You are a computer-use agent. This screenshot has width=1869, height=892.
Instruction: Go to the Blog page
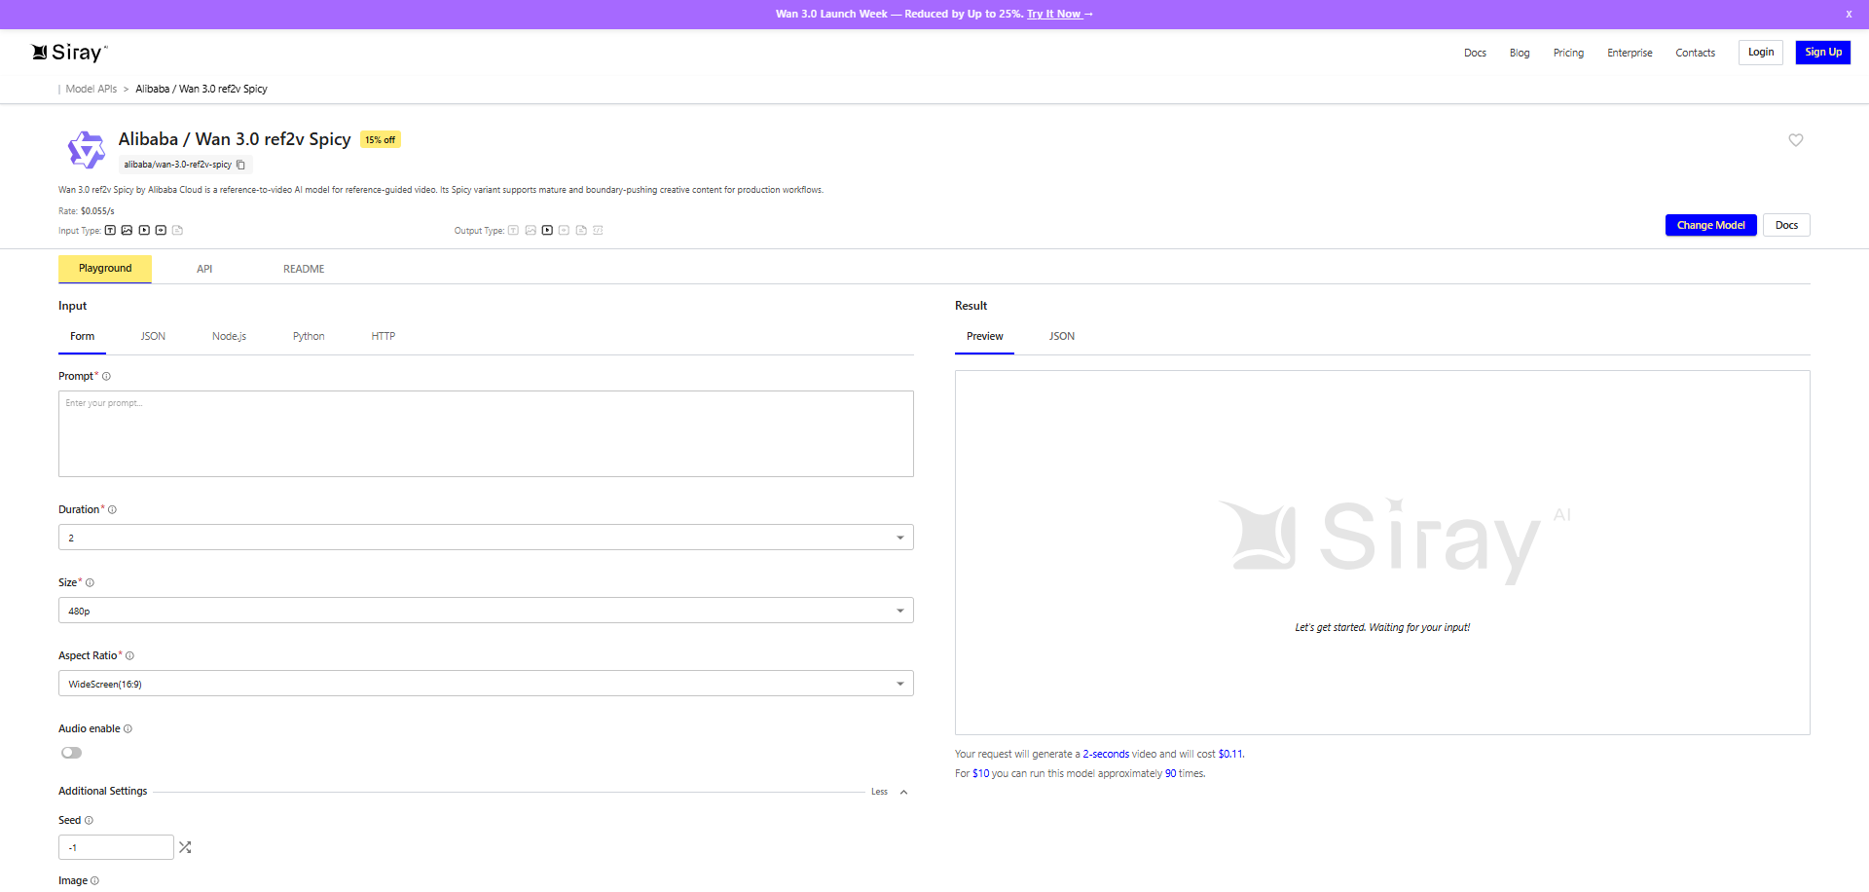pos(1520,54)
